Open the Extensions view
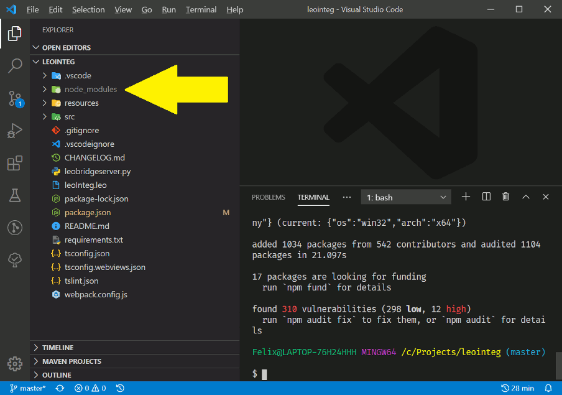This screenshot has width=562, height=395. (15, 163)
